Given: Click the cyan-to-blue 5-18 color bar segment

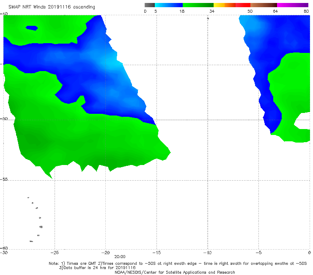Looking at the screenshot, I should pyautogui.click(x=169, y=5).
